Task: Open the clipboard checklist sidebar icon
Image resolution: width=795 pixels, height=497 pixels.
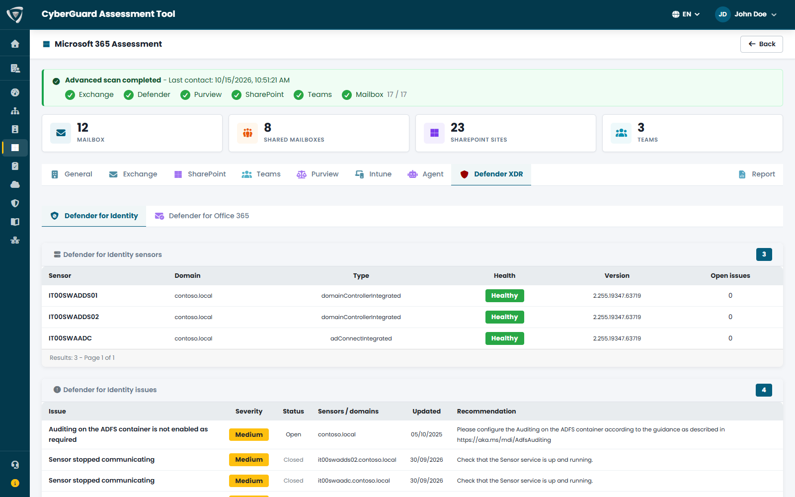Action: [15, 166]
